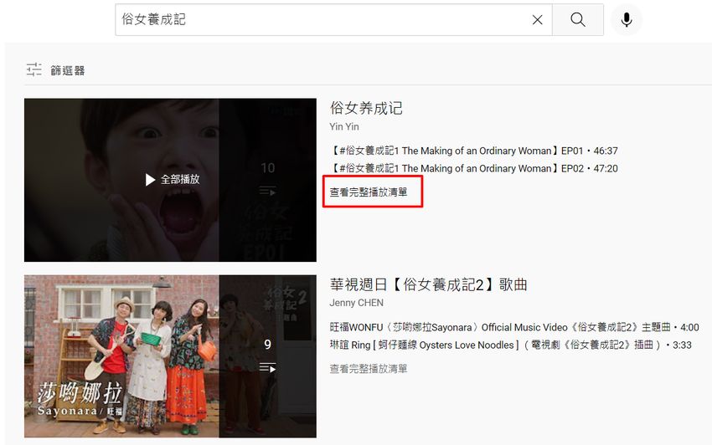
Task: Click the magnifier search button
Action: (577, 20)
